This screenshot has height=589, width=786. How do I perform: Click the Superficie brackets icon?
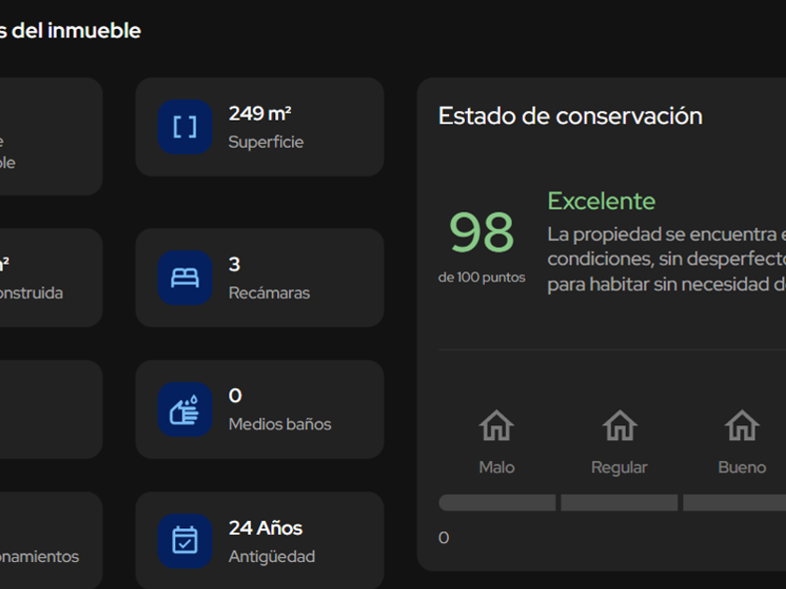(185, 127)
